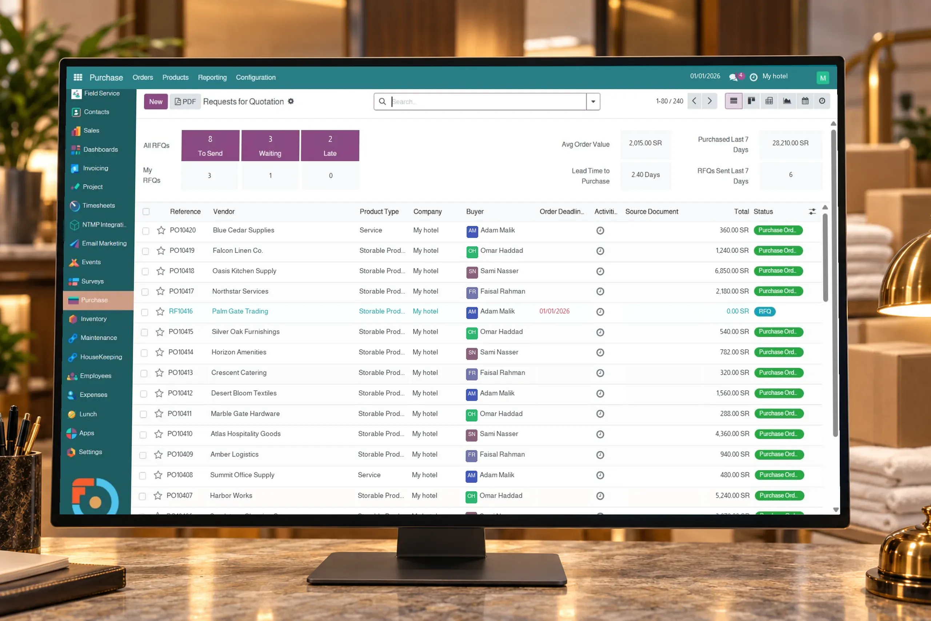Go to next page of records
Viewport: 931px width, 621px height.
[710, 101]
